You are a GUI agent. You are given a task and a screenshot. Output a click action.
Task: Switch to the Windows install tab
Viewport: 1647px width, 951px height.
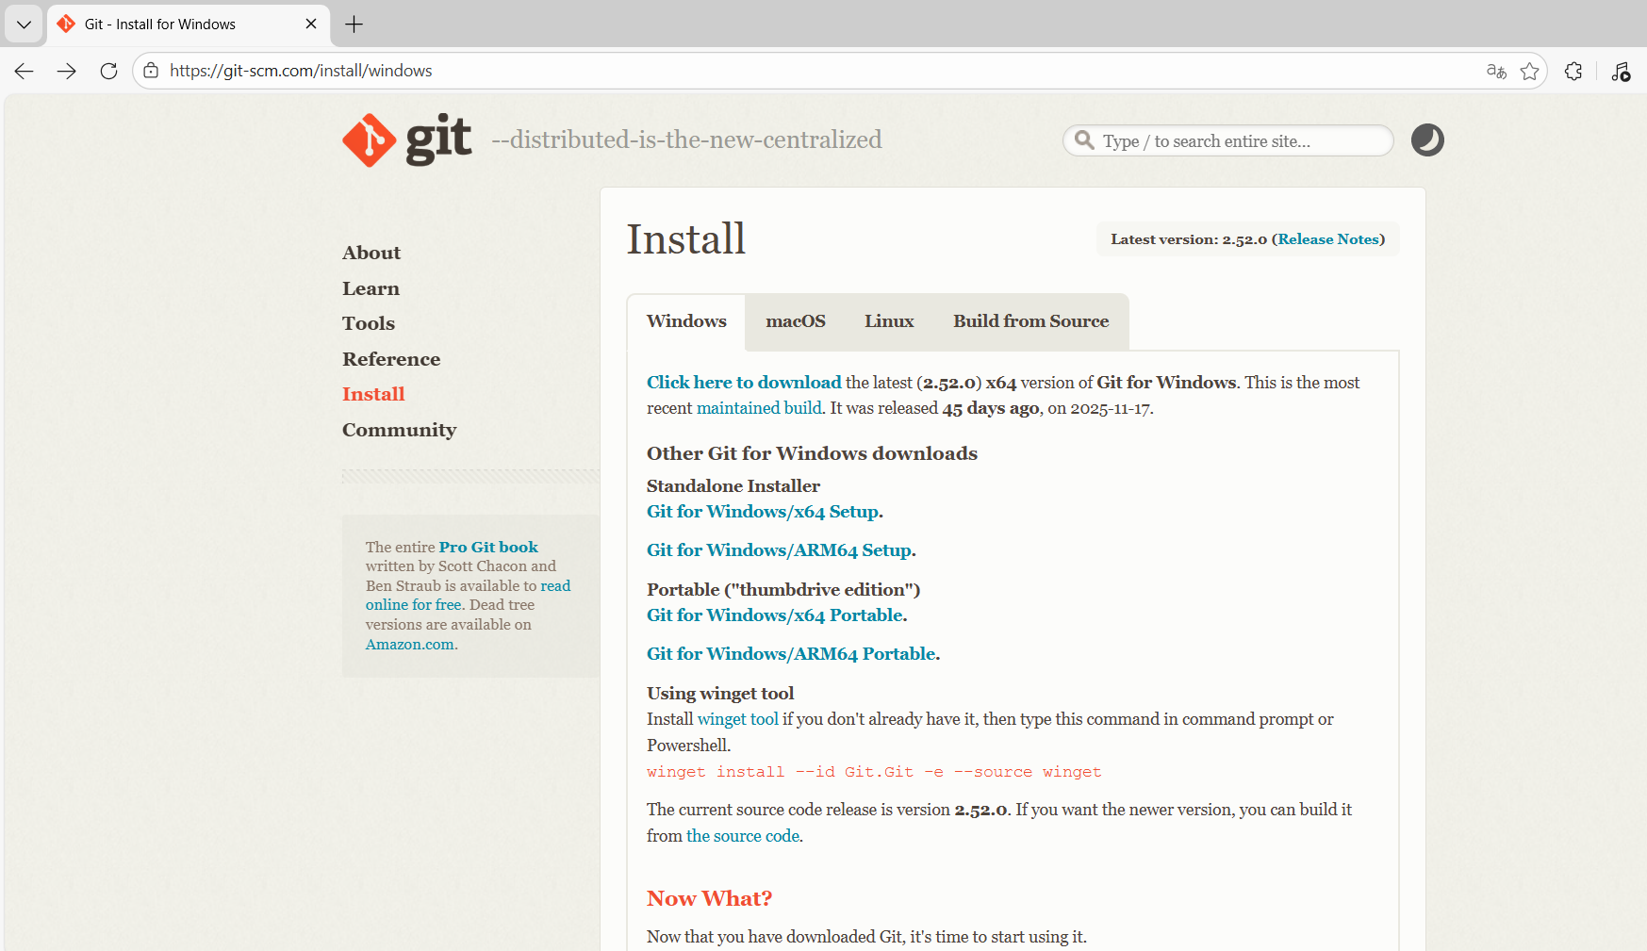click(x=686, y=321)
